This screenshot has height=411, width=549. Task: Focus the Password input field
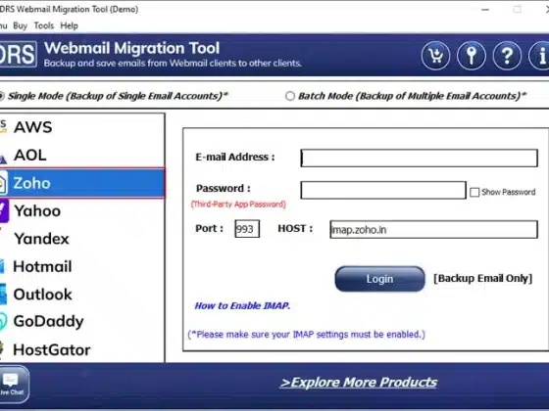coord(383,190)
